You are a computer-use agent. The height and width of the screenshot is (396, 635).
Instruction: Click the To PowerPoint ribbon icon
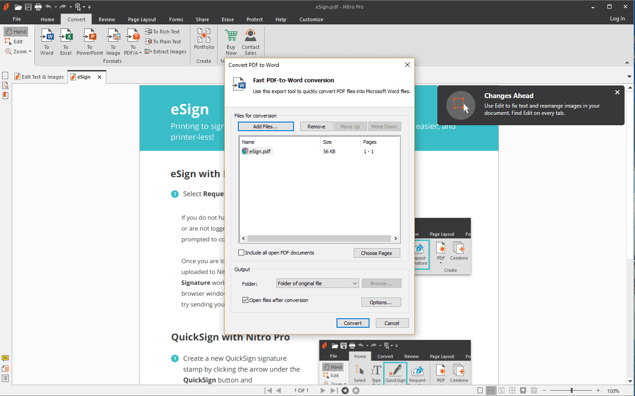tap(90, 37)
